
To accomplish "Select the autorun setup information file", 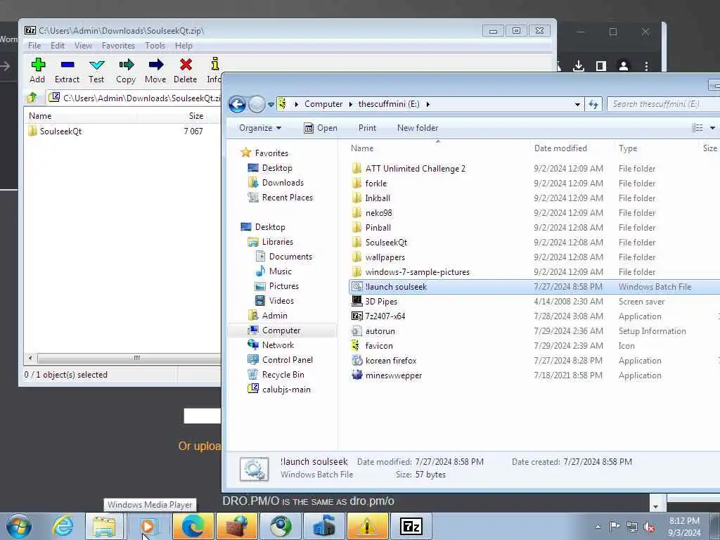I will click(380, 331).
